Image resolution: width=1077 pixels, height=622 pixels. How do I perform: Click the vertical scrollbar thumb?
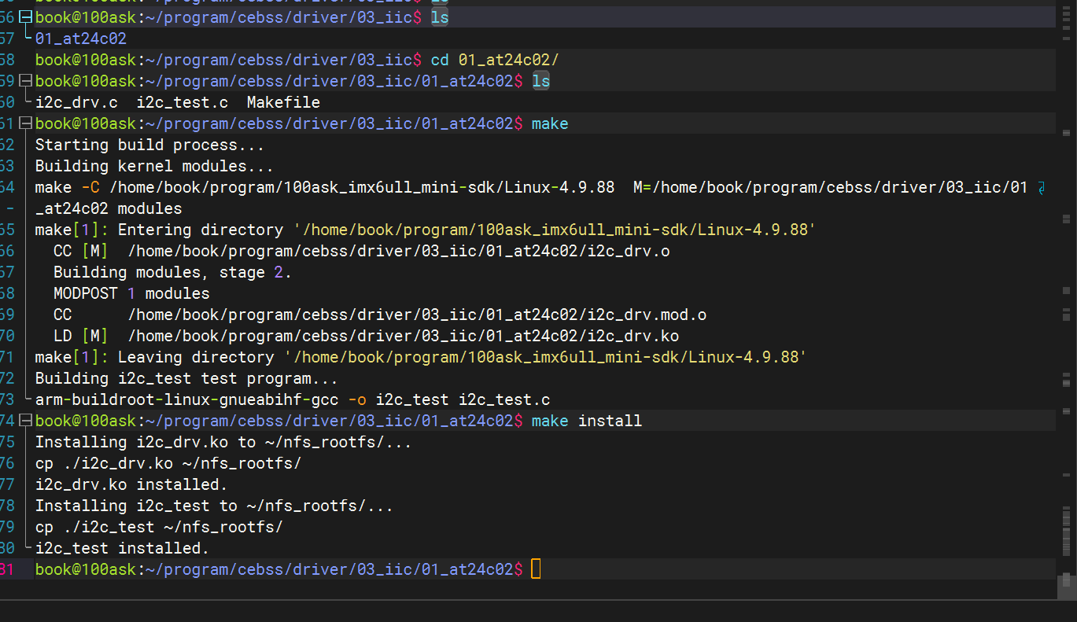[x=1066, y=587]
